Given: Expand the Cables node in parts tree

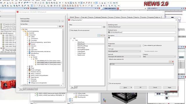Looking at the screenshot, I should [28, 37].
